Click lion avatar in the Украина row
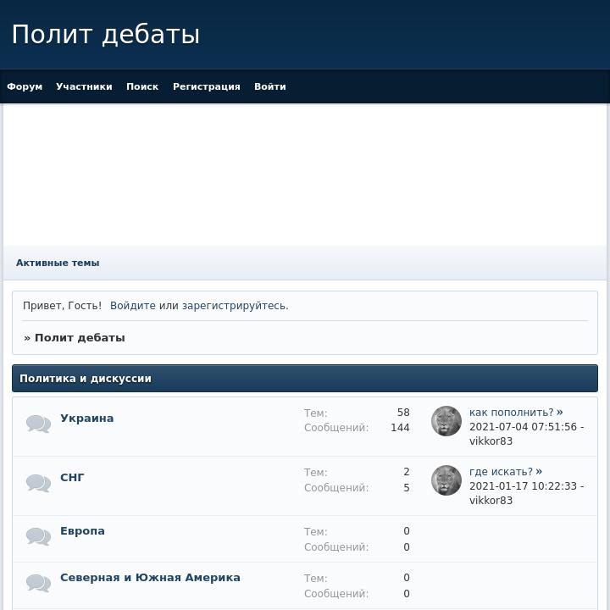This screenshot has height=610, width=610. click(446, 421)
